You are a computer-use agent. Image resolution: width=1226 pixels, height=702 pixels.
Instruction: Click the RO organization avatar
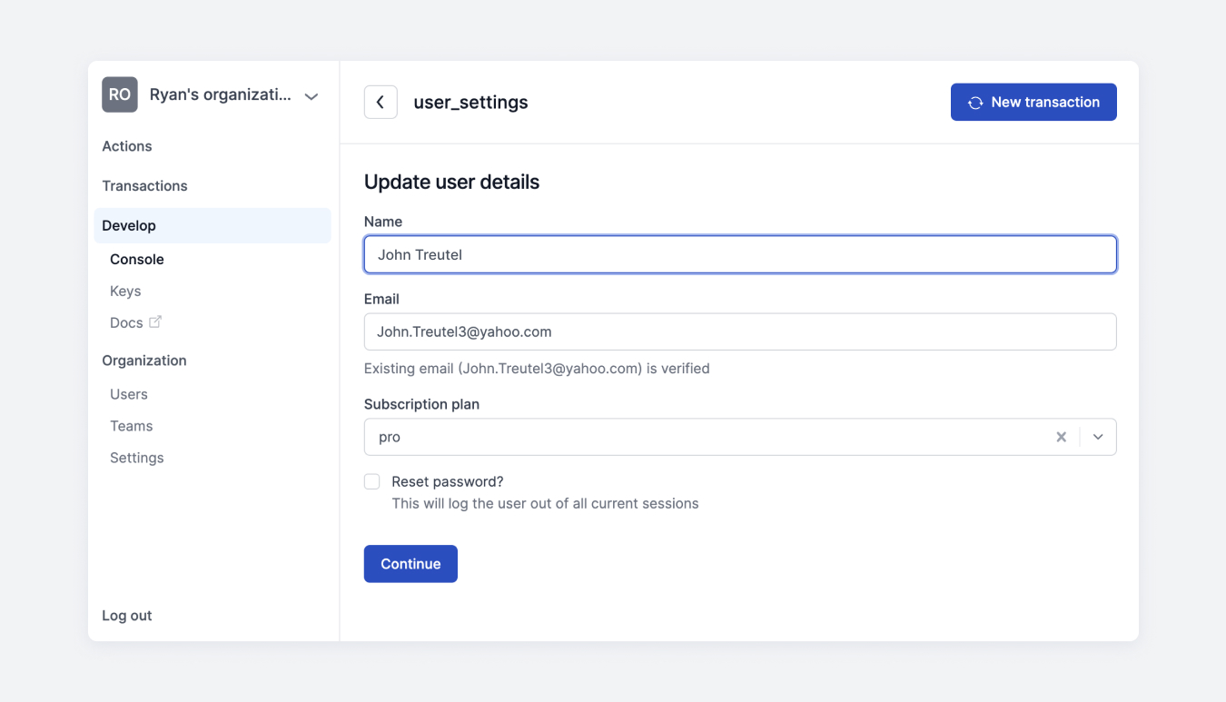119,94
